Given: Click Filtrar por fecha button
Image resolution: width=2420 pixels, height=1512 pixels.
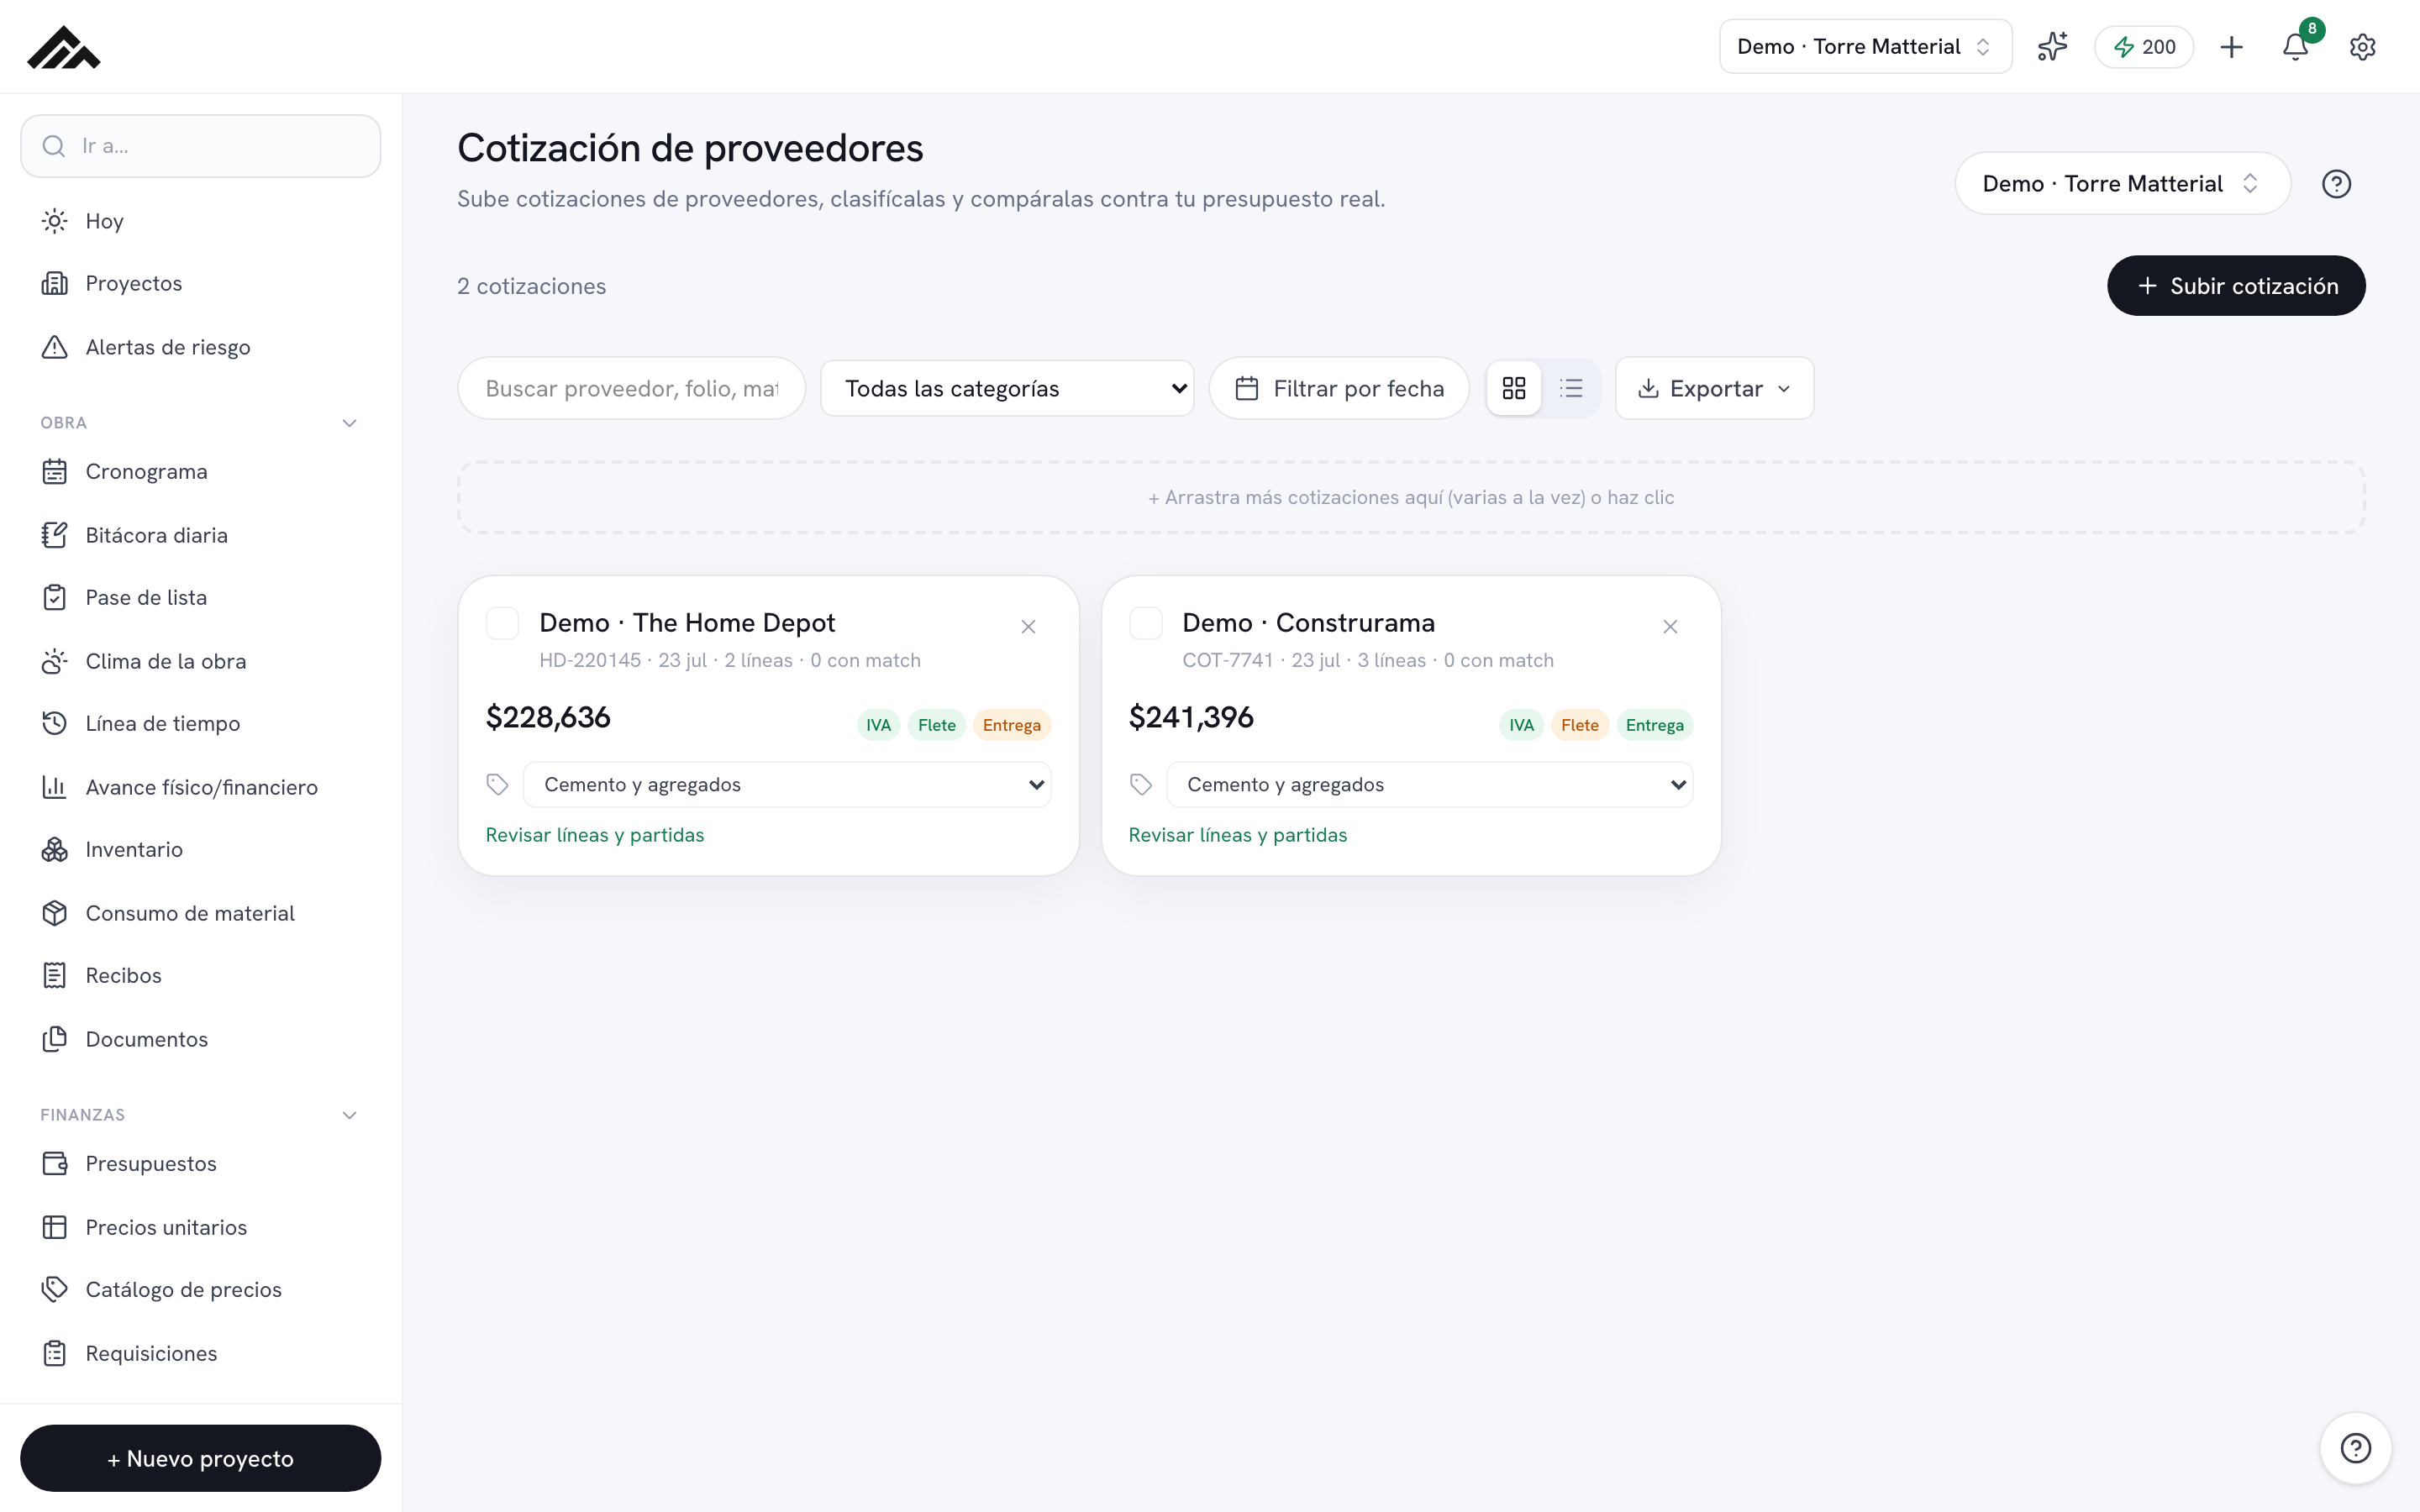Looking at the screenshot, I should (x=1339, y=388).
